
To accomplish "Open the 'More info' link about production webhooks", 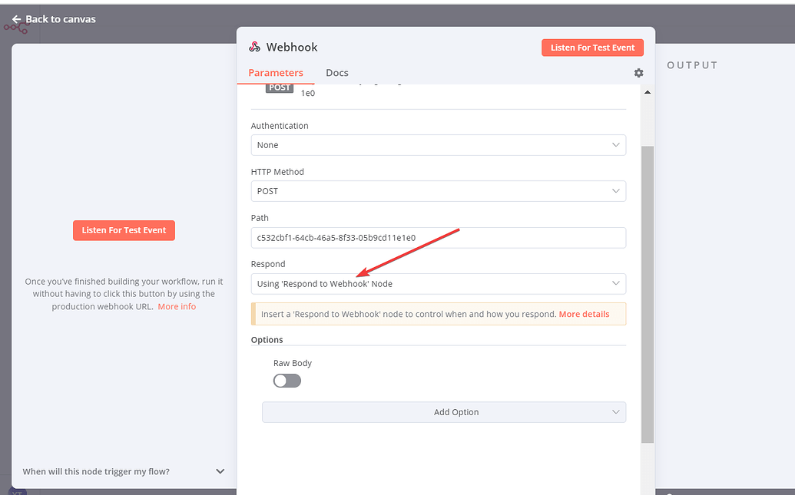I will [177, 305].
